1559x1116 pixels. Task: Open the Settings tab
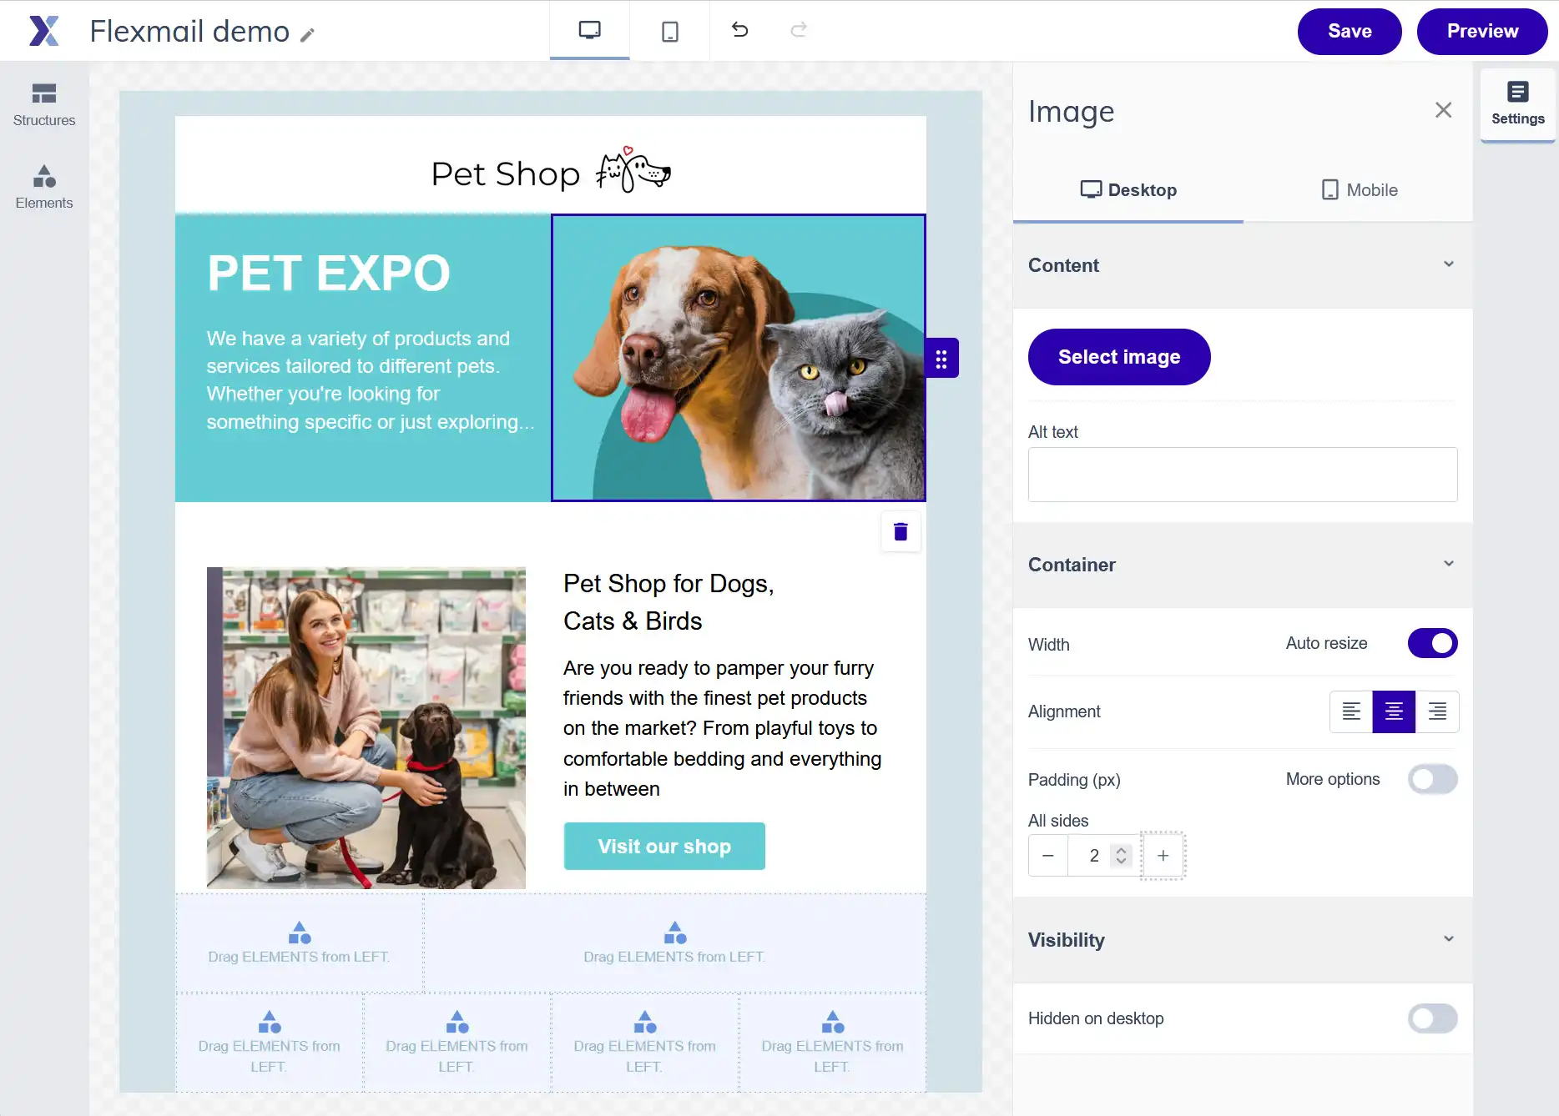(x=1517, y=103)
